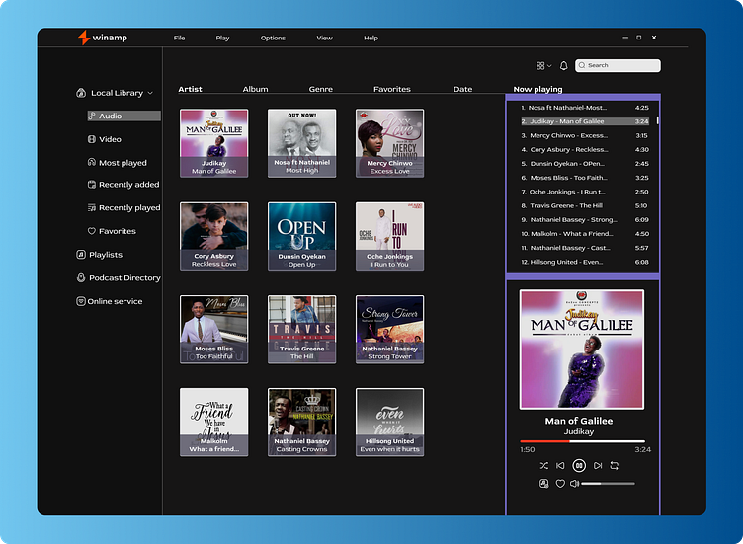This screenshot has width=743, height=544.
Task: Toggle the heart to favorite this song
Action: pyautogui.click(x=560, y=484)
